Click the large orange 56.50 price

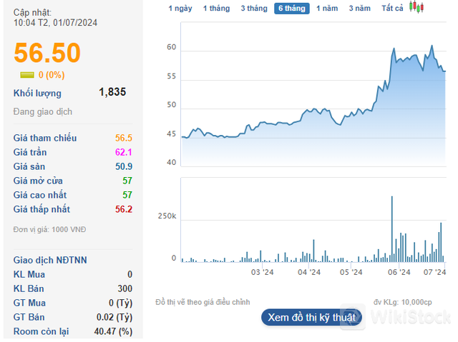click(47, 54)
